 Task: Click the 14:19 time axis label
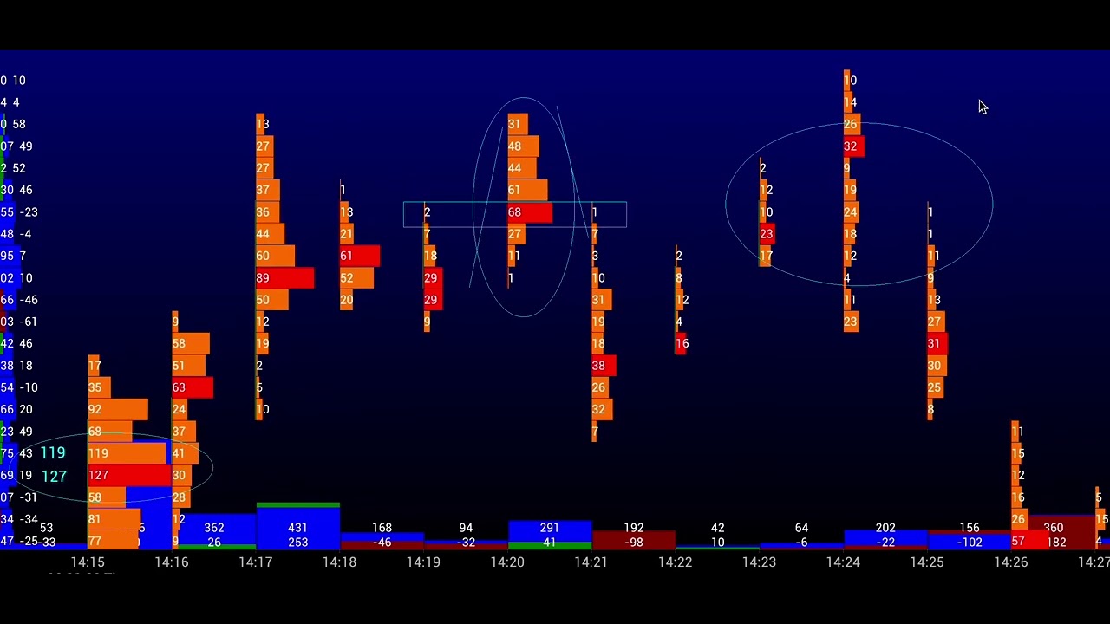[x=423, y=562]
